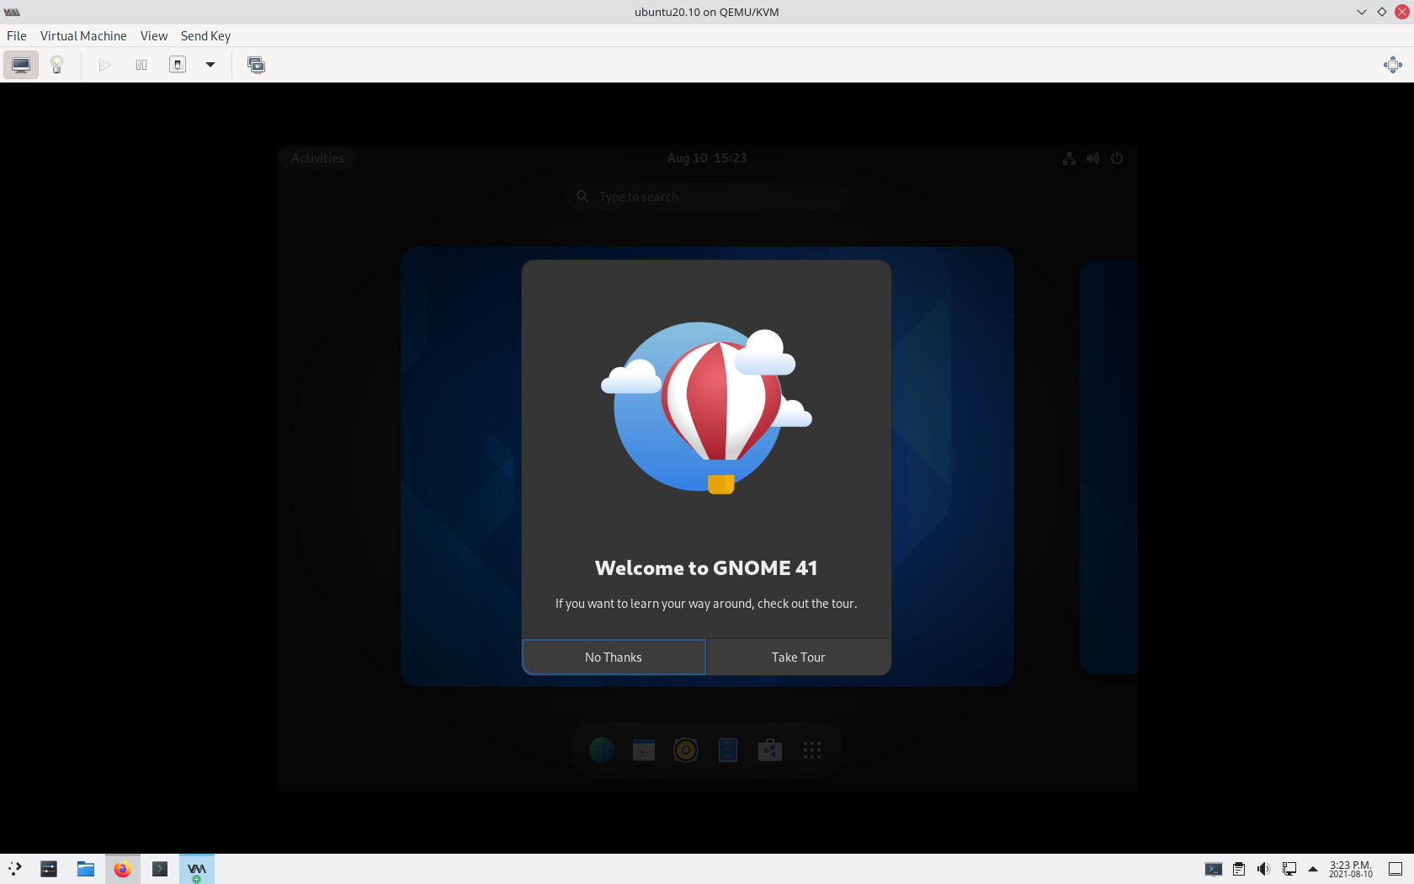This screenshot has width=1414, height=884.
Task: Select the virtual hardware details lightbulb icon
Action: point(56,64)
